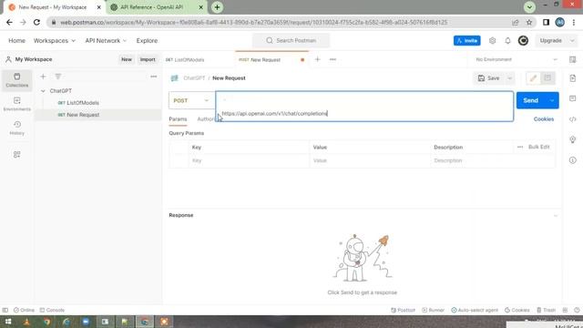Switch to edit mode pencil icon

click(533, 78)
